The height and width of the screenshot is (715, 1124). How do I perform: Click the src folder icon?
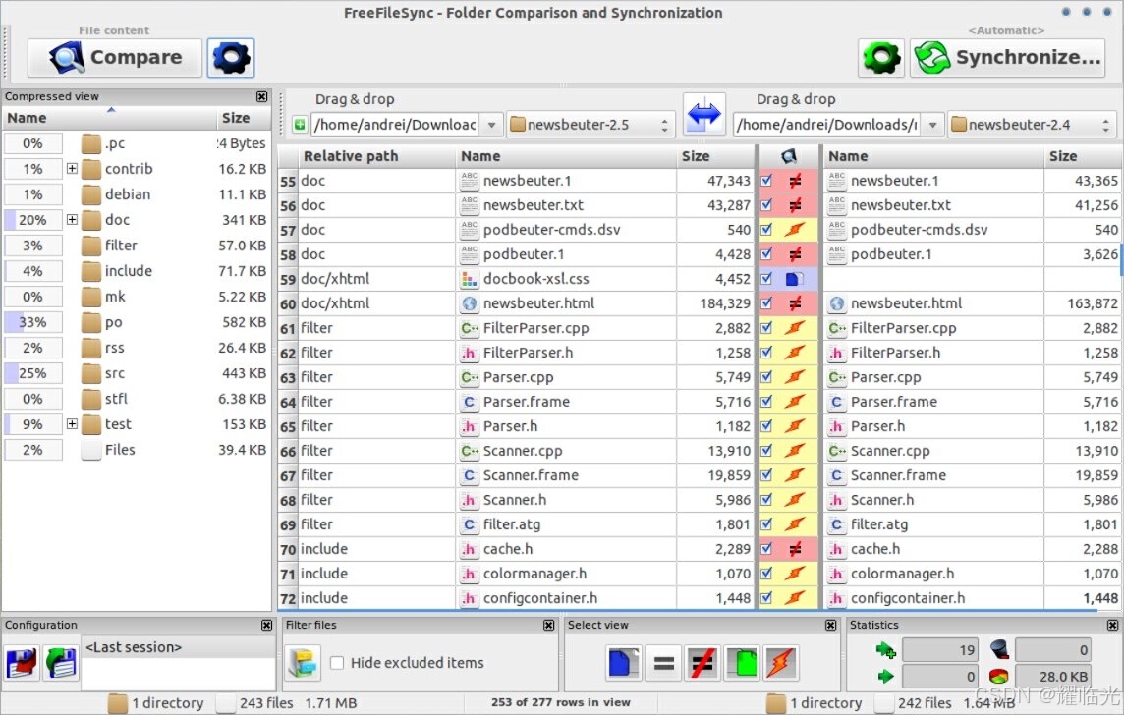click(x=91, y=373)
